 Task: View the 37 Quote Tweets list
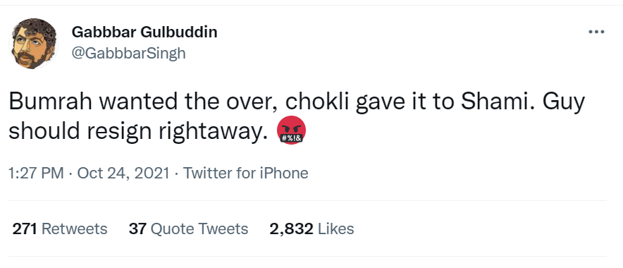pos(188,229)
